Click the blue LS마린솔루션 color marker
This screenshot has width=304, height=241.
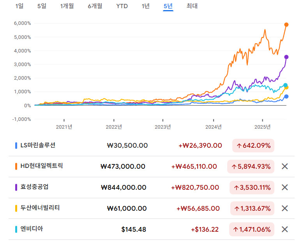click(x=16, y=145)
